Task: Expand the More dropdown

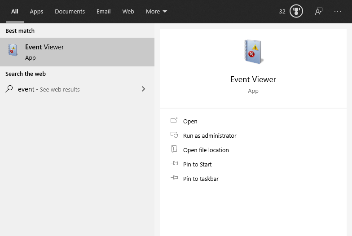Action: tap(156, 12)
